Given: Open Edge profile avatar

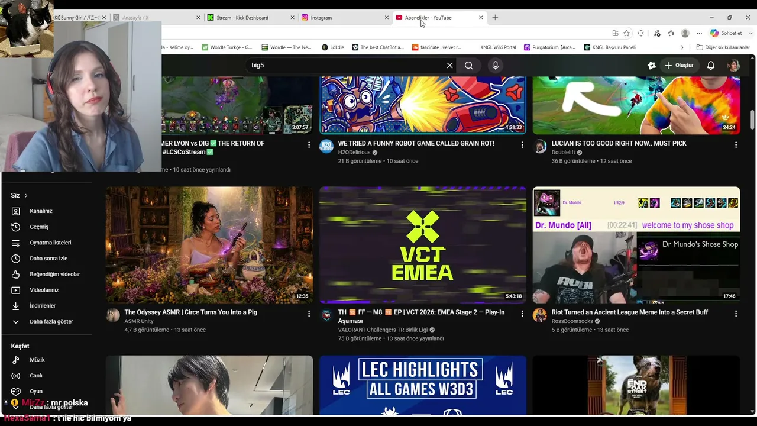Looking at the screenshot, I should tap(685, 33).
